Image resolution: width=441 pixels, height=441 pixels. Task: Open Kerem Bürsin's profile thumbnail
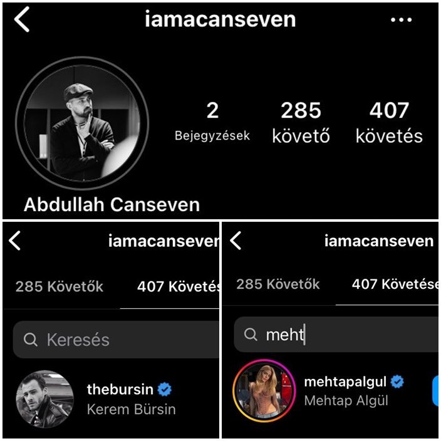click(x=44, y=400)
